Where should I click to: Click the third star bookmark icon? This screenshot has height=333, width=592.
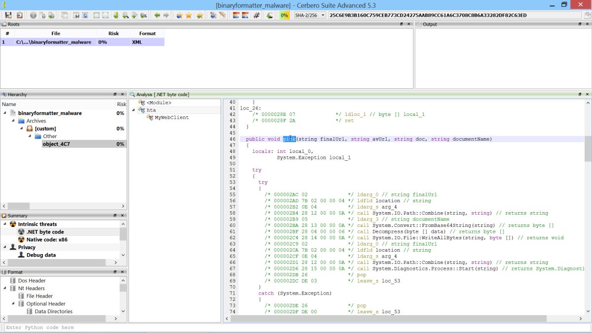[199, 15]
